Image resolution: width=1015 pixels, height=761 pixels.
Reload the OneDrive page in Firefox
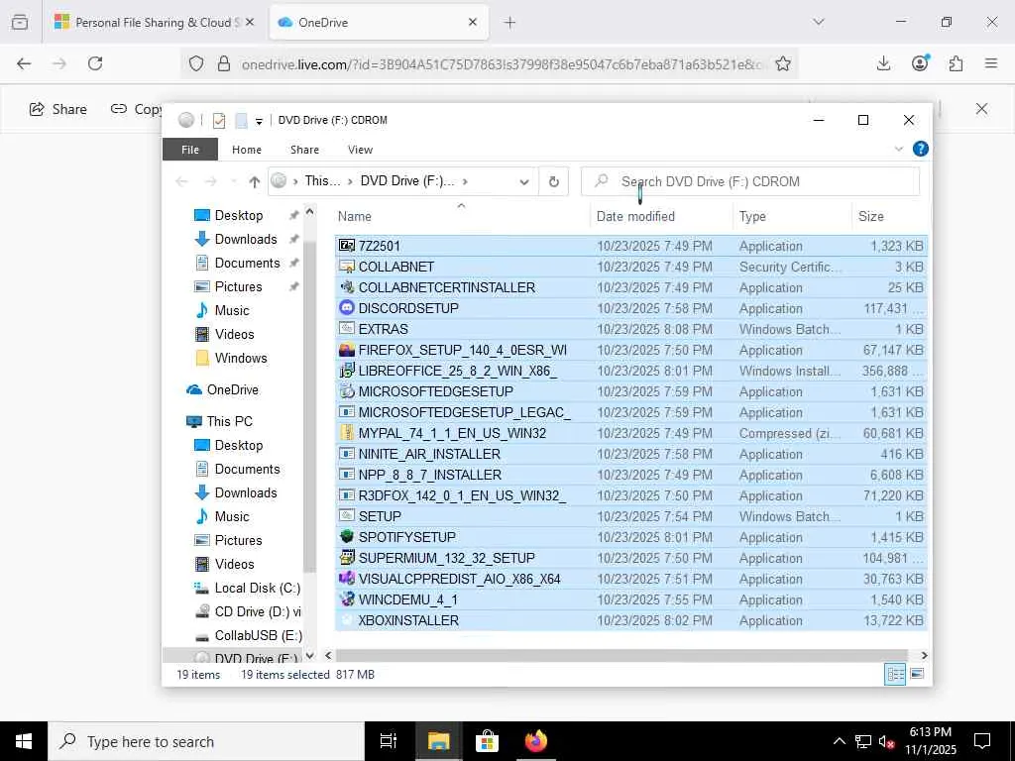pyautogui.click(x=95, y=63)
